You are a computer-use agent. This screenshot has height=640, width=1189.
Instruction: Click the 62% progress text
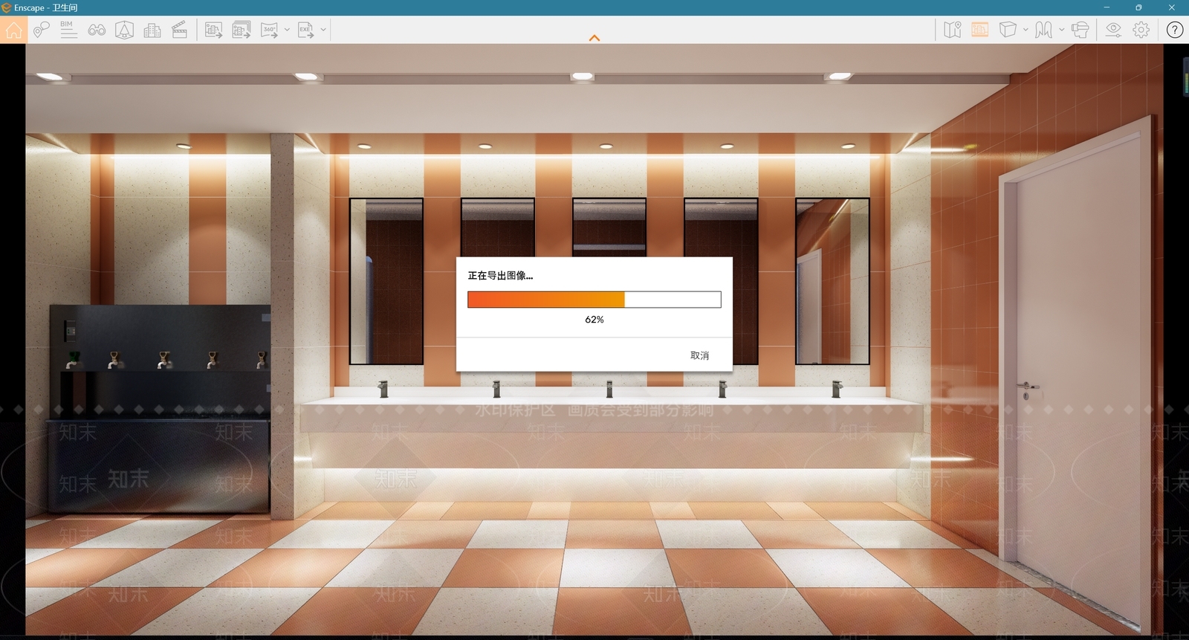pos(594,320)
